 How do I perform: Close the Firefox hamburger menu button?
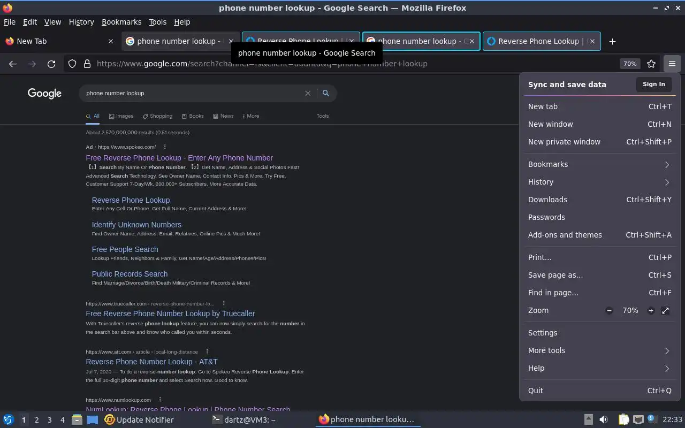(672, 64)
